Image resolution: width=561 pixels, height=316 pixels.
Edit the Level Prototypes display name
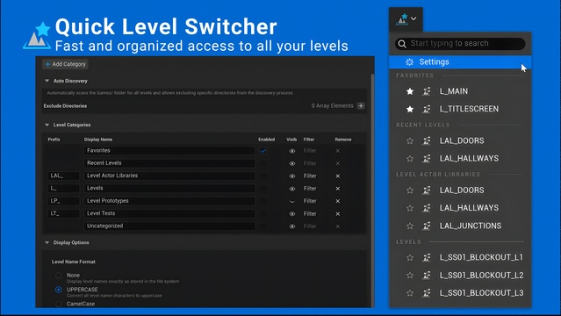point(169,201)
